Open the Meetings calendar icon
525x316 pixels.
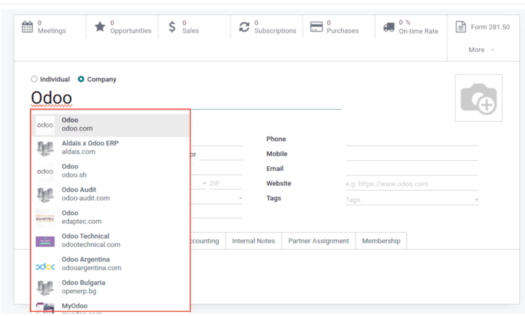tap(27, 27)
